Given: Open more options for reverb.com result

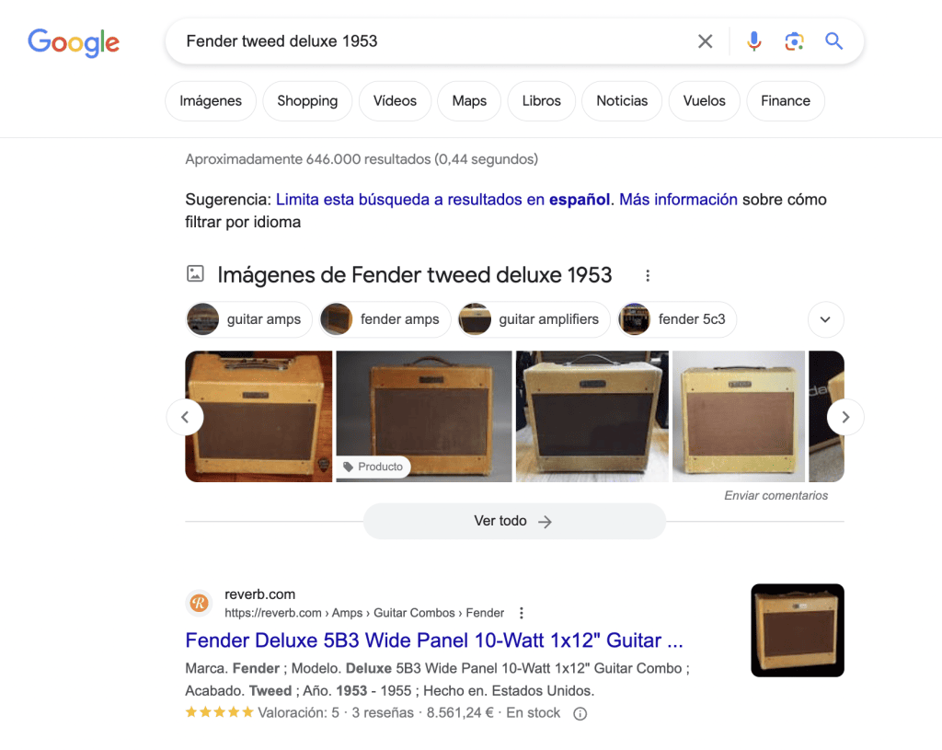Looking at the screenshot, I should click(522, 613).
